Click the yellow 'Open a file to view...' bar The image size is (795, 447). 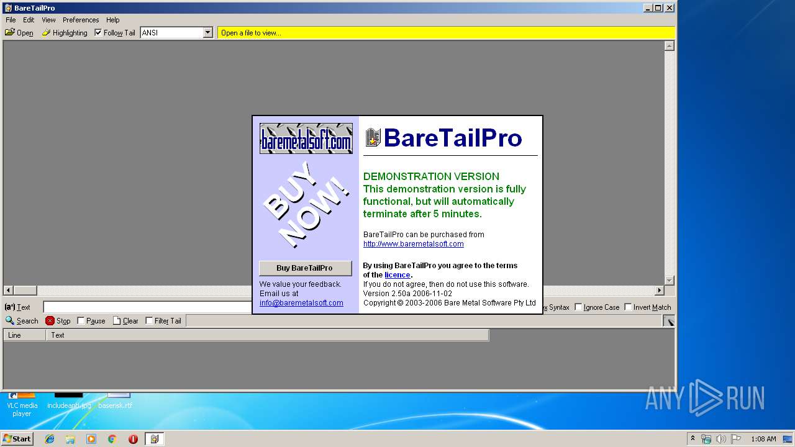(446, 33)
